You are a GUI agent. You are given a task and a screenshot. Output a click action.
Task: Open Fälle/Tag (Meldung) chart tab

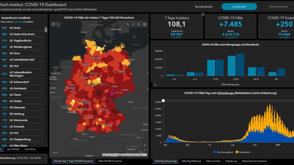point(191,161)
